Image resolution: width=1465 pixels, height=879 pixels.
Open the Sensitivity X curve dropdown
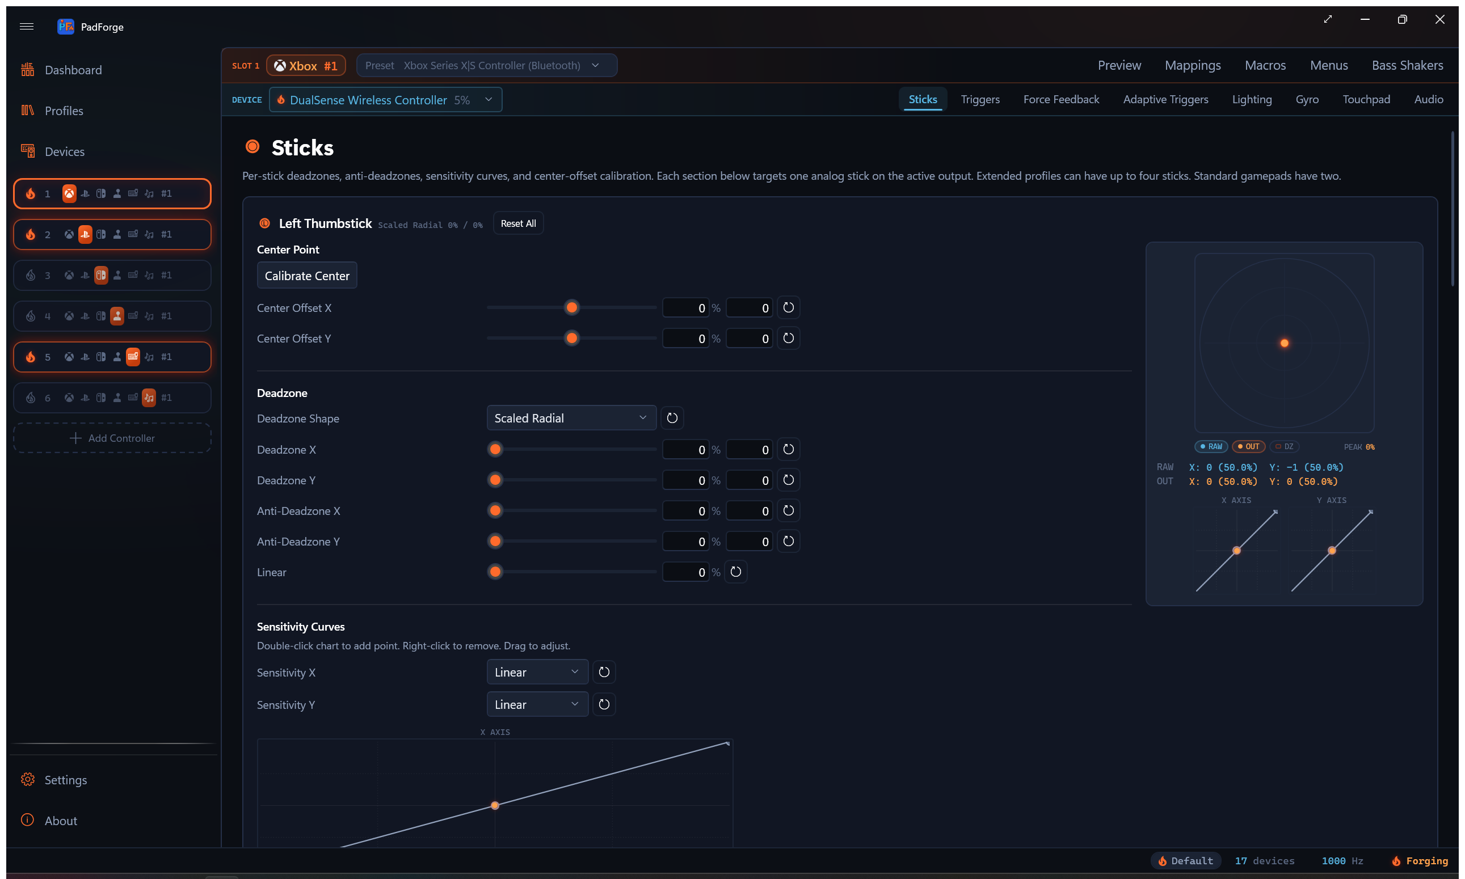[x=537, y=672]
